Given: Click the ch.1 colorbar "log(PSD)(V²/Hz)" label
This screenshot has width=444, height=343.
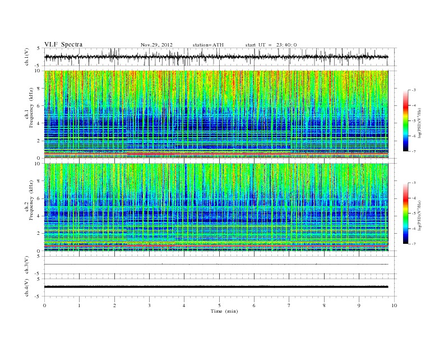Looking at the screenshot, I should pyautogui.click(x=419, y=123).
